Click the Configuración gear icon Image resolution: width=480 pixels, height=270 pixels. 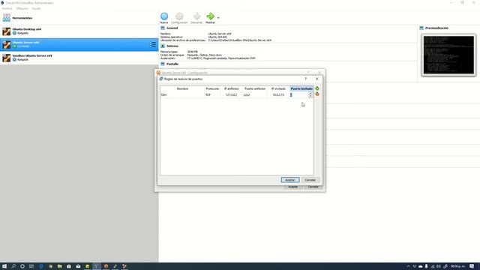pos(179,18)
